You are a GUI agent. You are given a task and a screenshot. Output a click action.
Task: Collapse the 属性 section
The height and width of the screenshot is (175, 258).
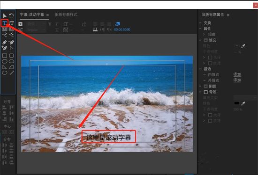pos(200,29)
